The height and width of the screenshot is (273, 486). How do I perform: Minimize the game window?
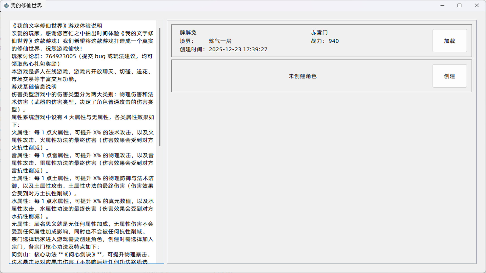(442, 5)
